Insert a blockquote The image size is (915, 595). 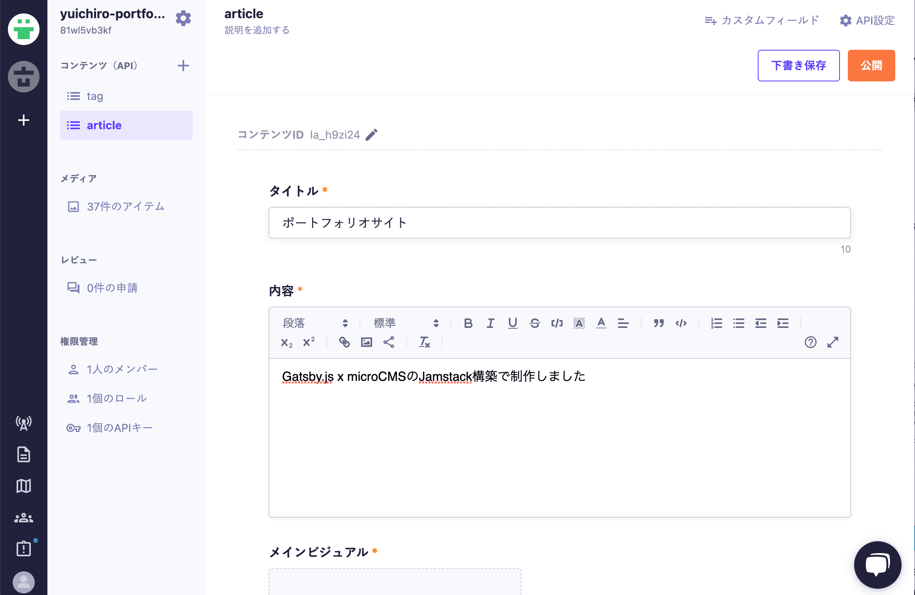(658, 323)
